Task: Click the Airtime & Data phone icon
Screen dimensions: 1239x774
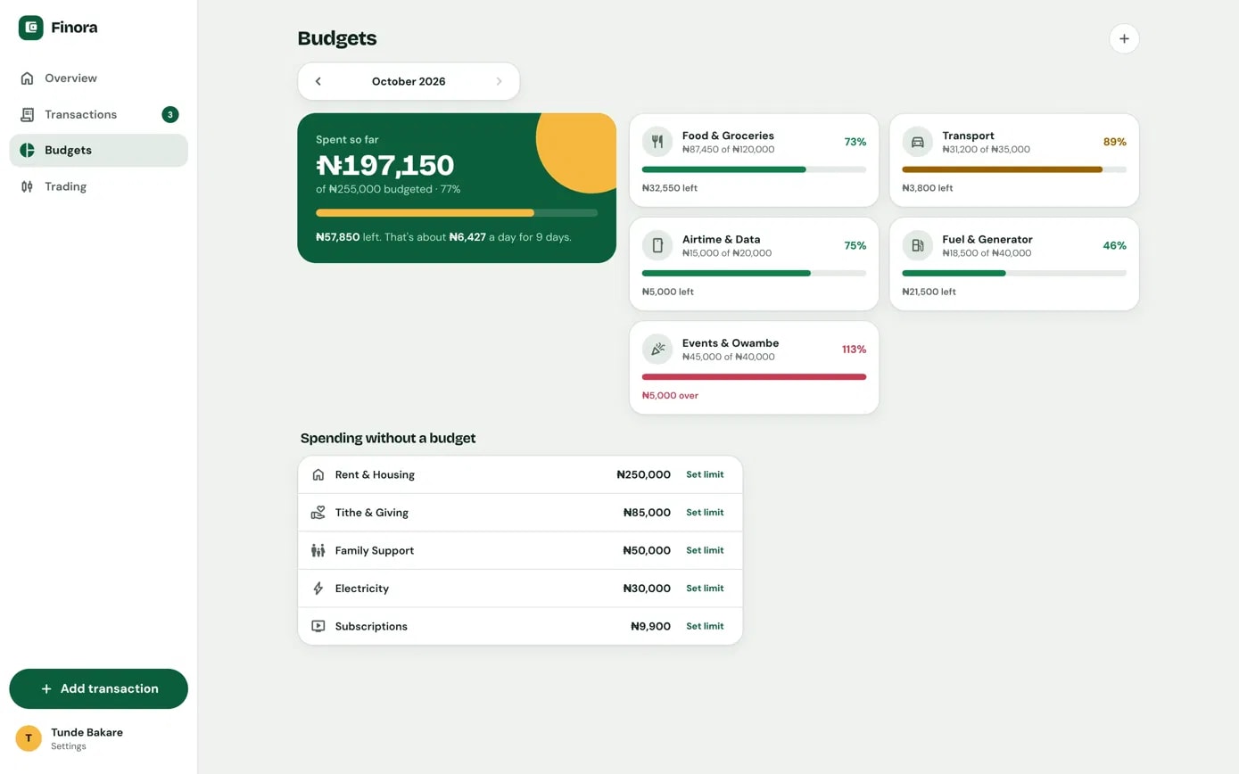Action: pyautogui.click(x=657, y=245)
